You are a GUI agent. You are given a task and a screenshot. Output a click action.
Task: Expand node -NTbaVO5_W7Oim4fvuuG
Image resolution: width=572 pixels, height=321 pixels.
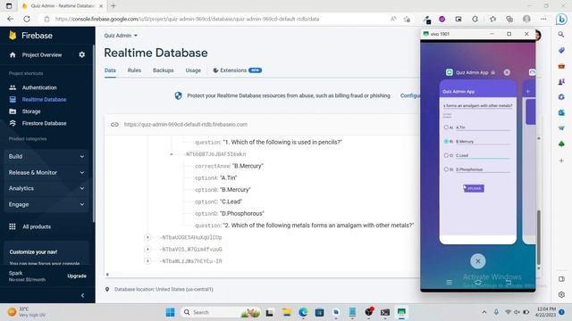point(147,250)
